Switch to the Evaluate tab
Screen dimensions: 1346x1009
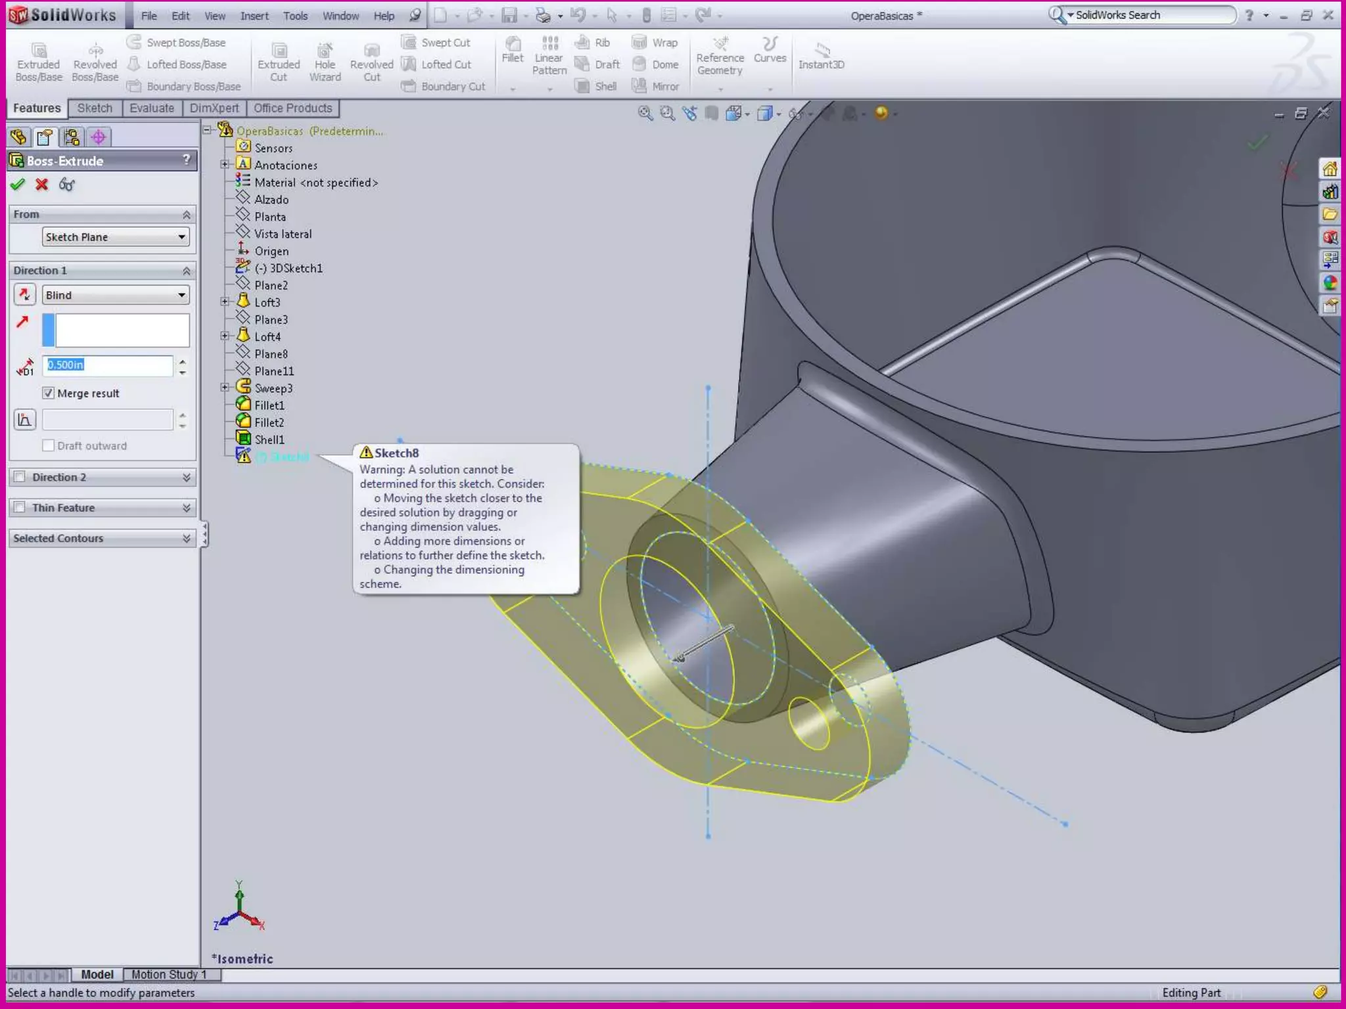tap(151, 108)
